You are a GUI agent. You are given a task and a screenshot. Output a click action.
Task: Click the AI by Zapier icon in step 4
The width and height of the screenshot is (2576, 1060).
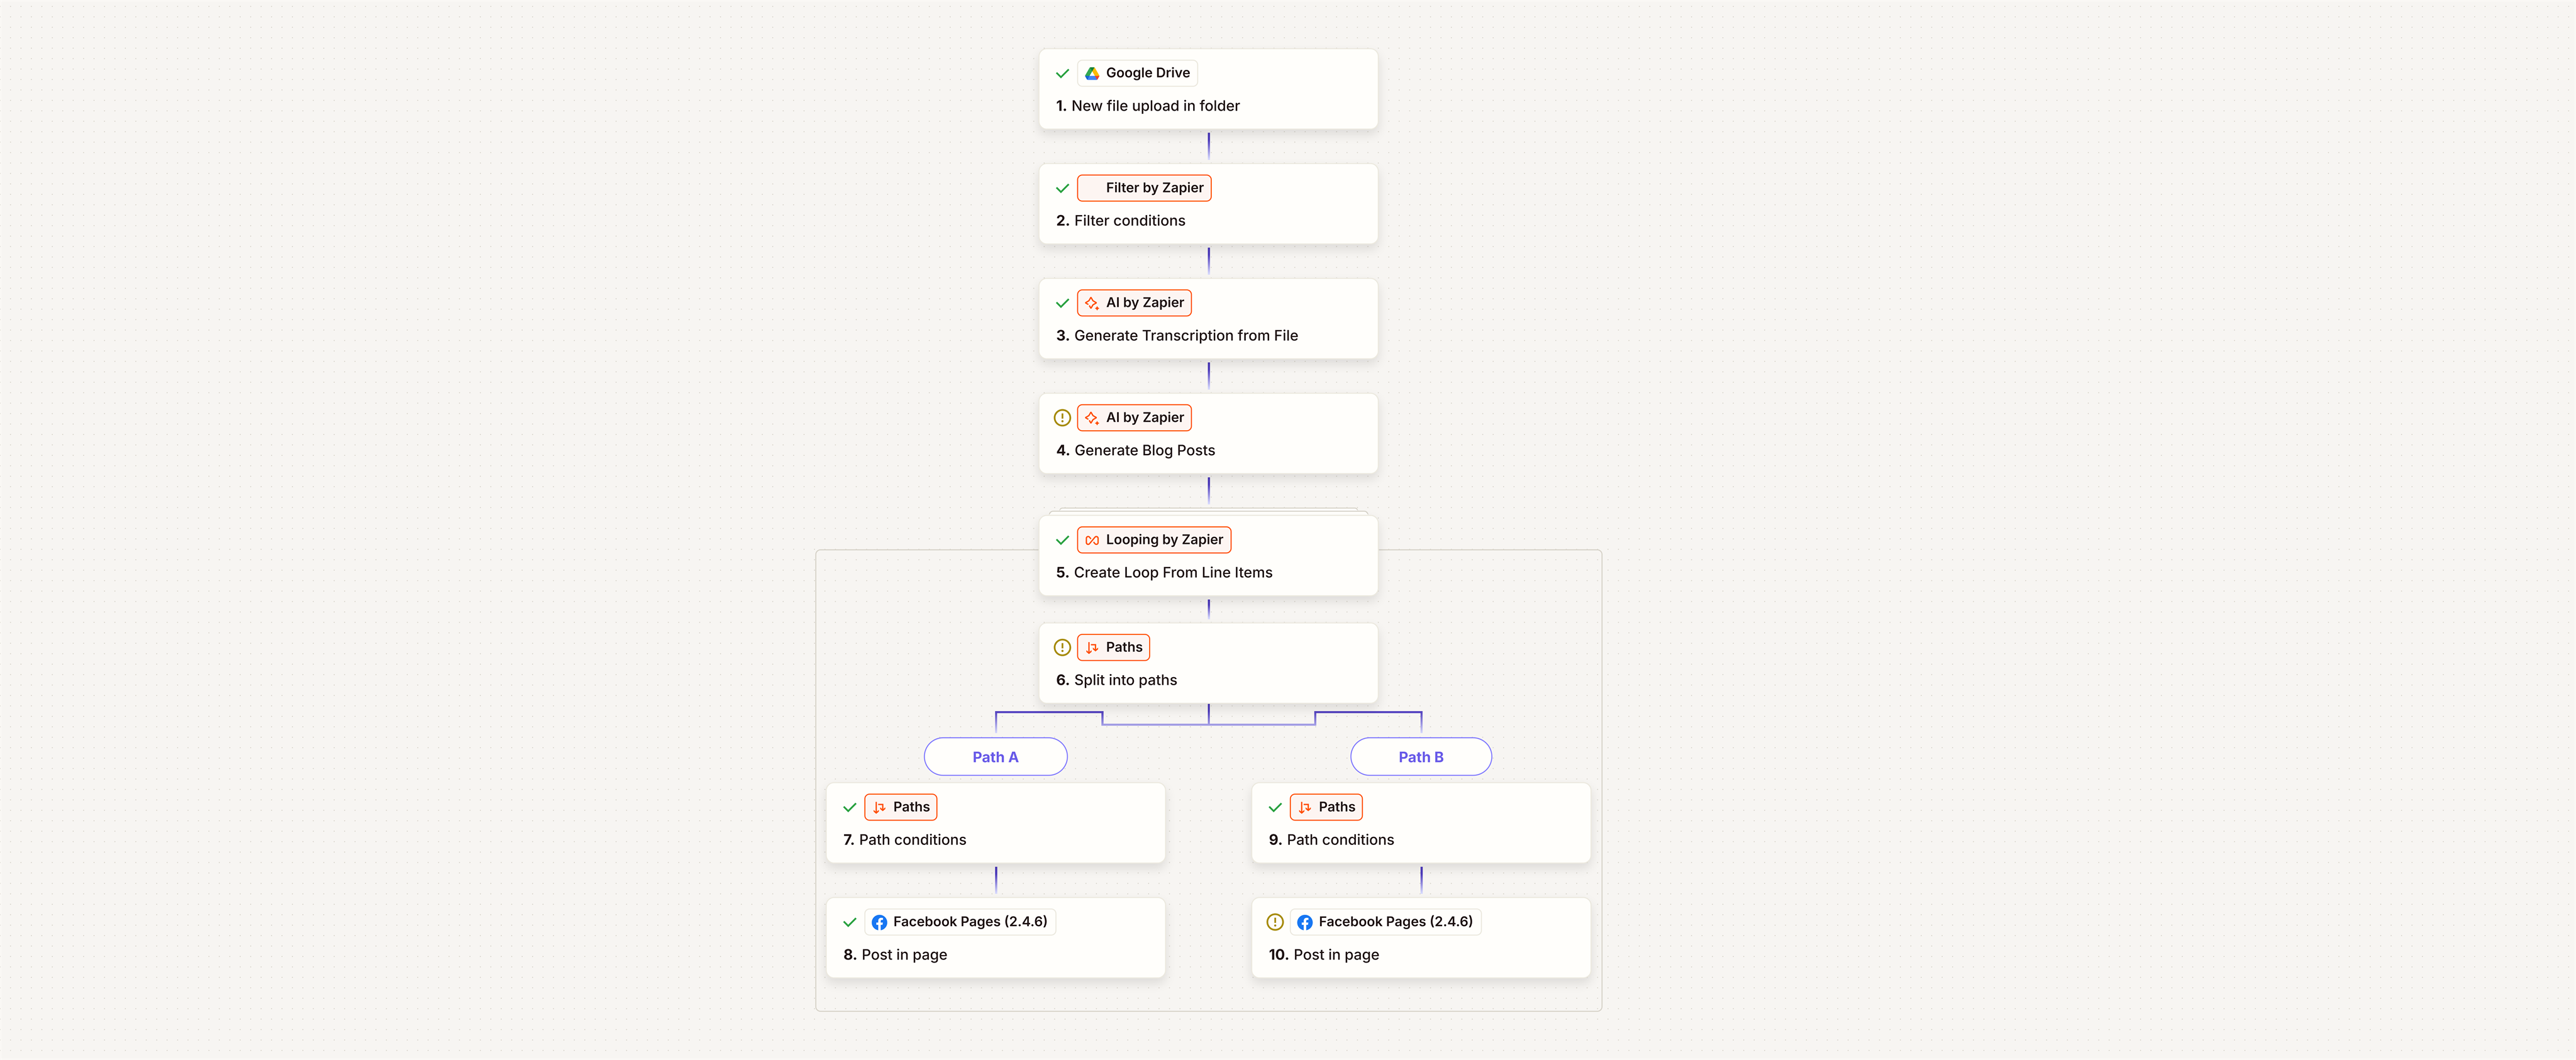[1092, 418]
